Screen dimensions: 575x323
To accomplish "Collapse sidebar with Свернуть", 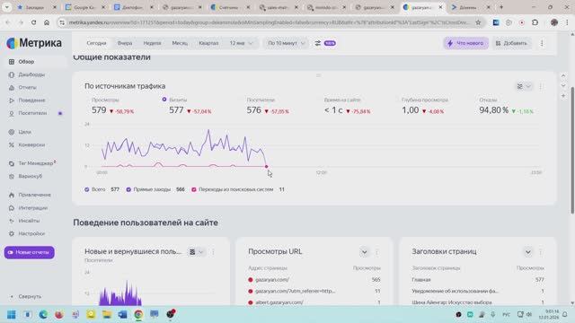I will click(x=26, y=297).
